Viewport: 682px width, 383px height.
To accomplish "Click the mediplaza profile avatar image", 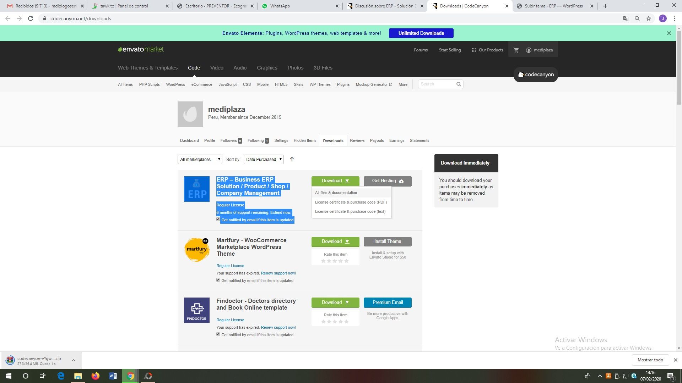I will [190, 114].
